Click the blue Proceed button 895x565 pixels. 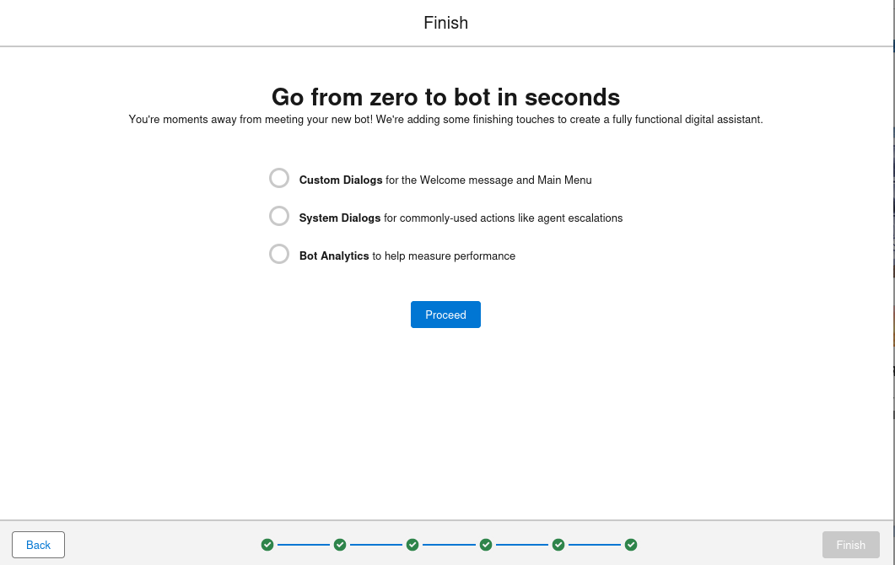(x=445, y=315)
